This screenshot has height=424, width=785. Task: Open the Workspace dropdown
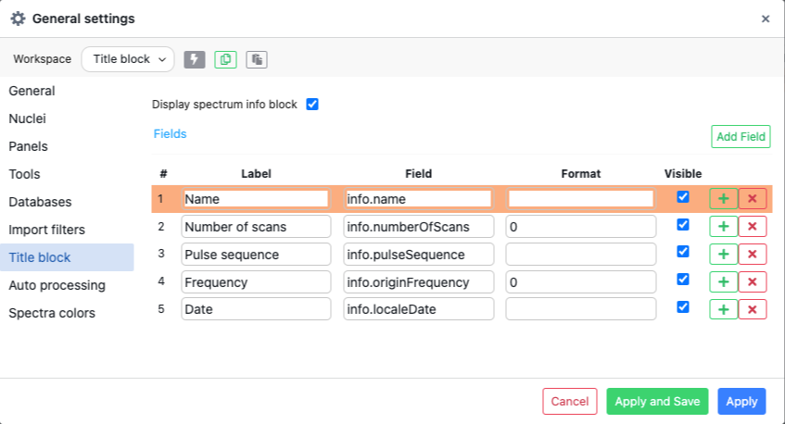pyautogui.click(x=128, y=59)
